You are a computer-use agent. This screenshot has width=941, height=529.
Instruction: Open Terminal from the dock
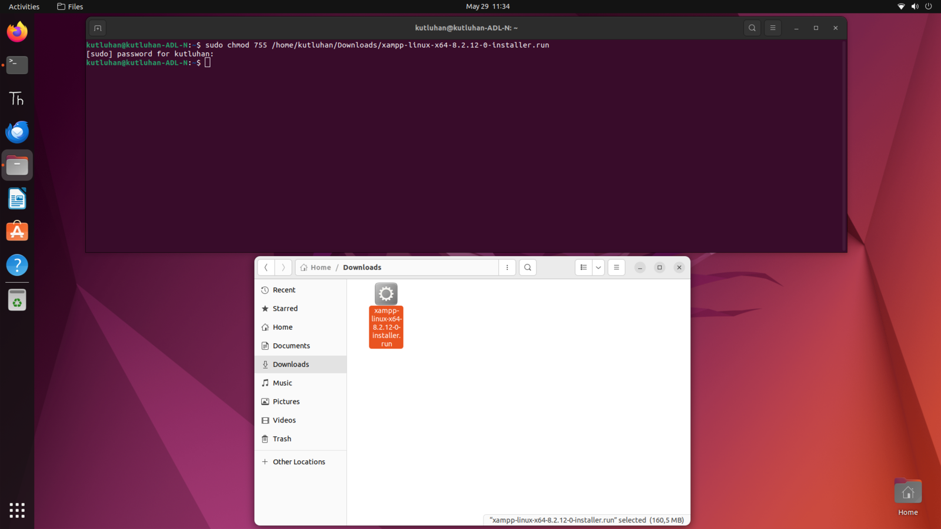pyautogui.click(x=17, y=65)
